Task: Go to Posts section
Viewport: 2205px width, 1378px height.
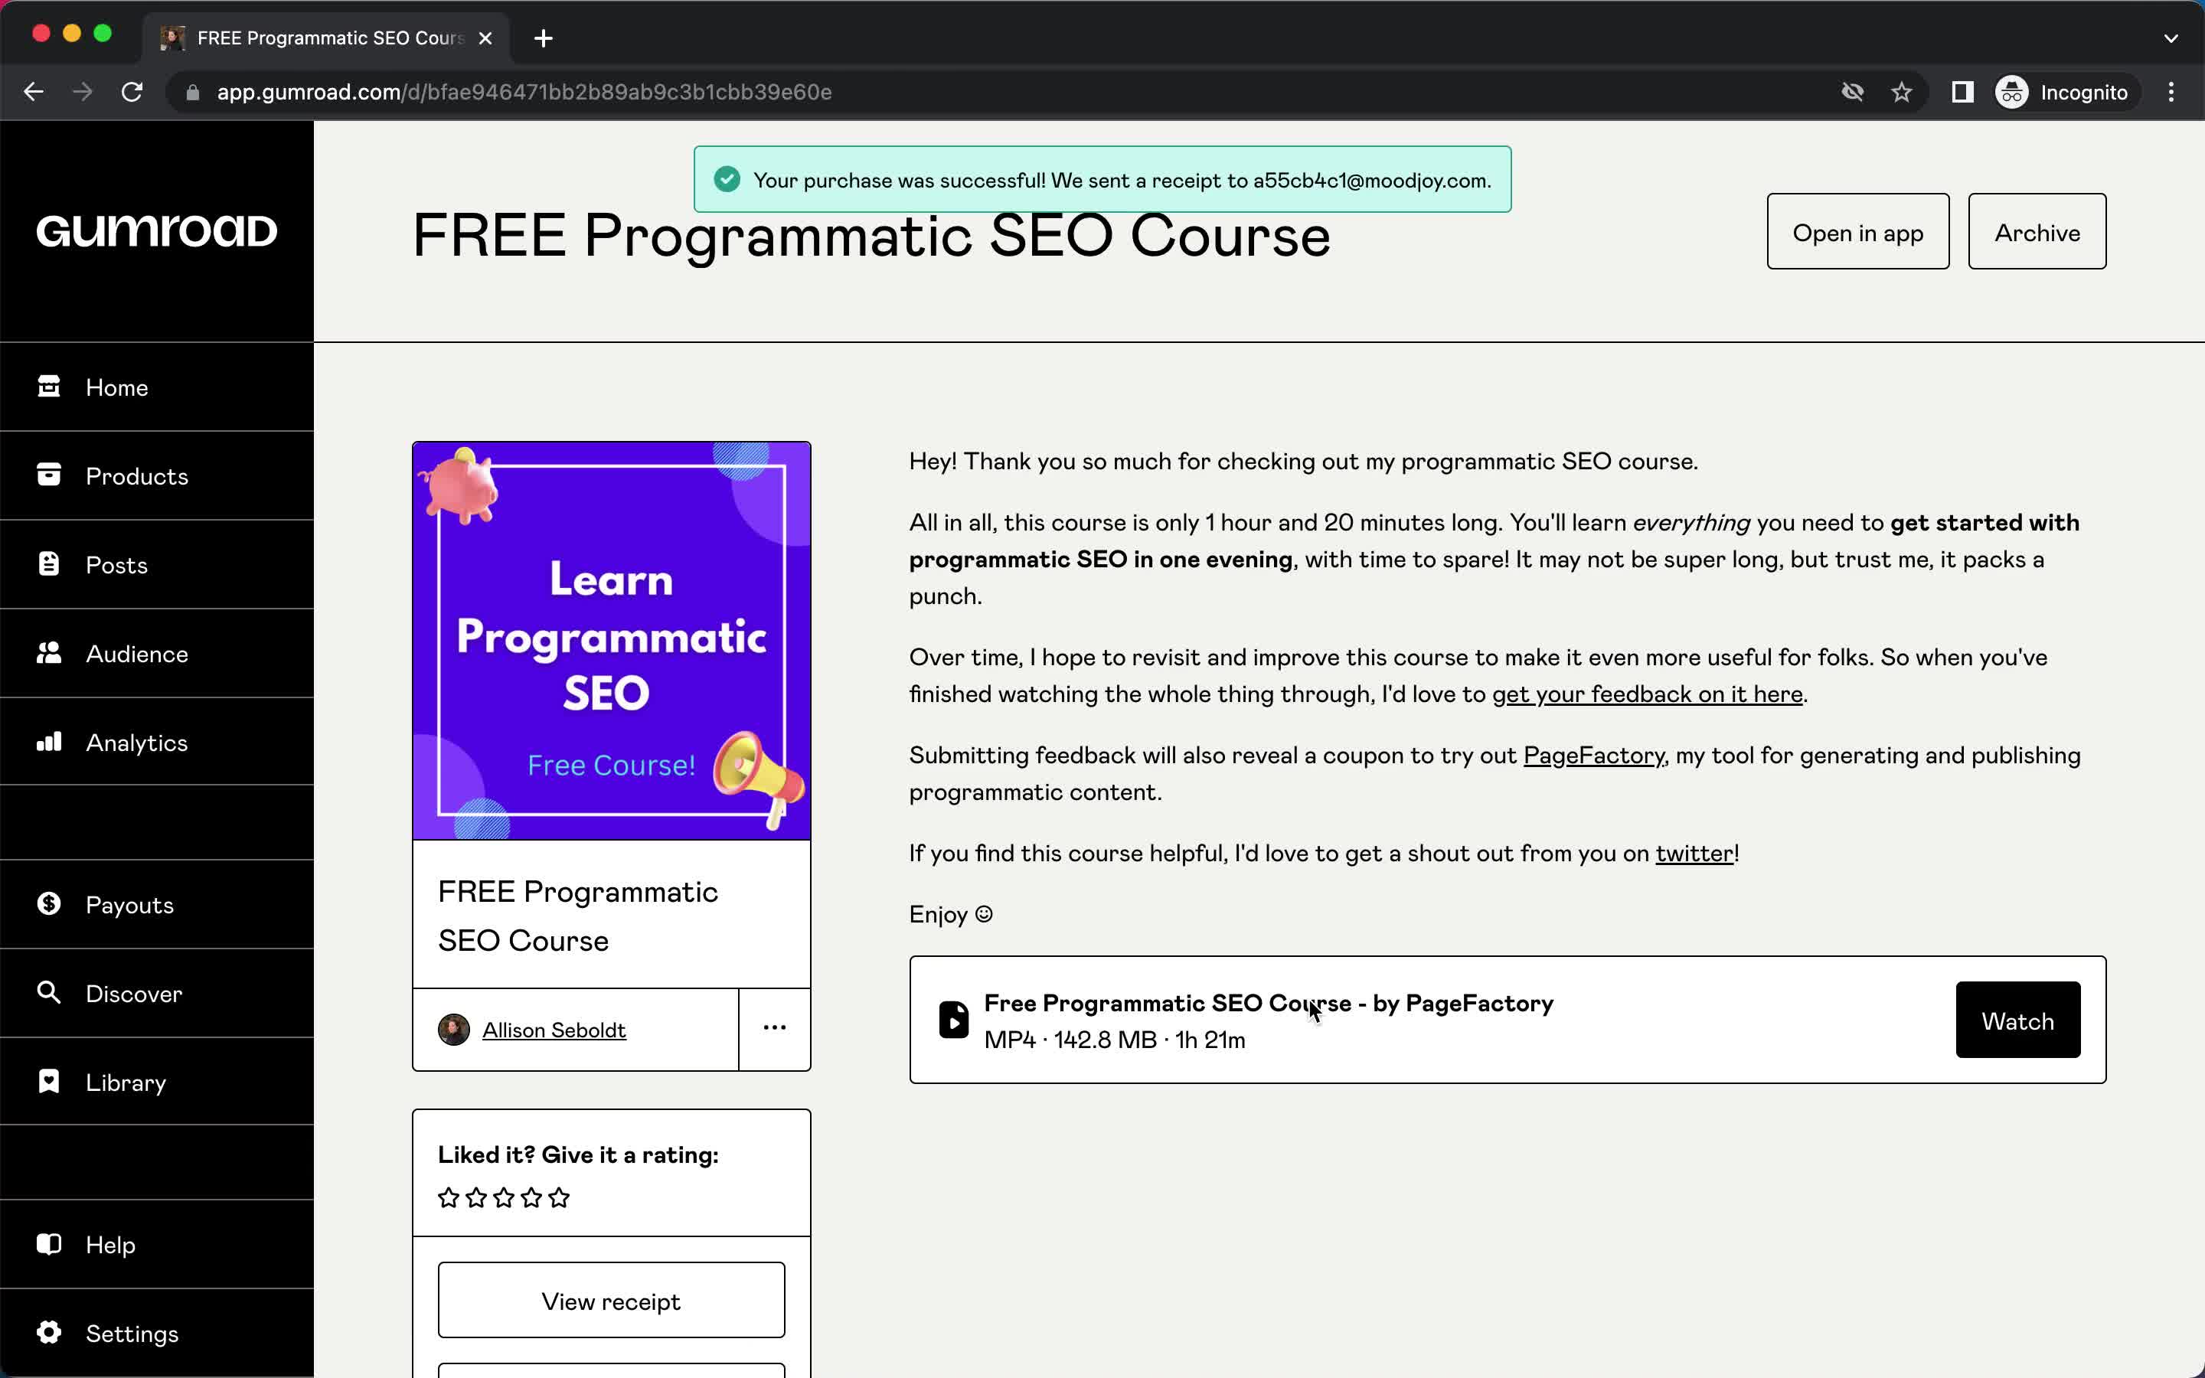Action: (157, 564)
